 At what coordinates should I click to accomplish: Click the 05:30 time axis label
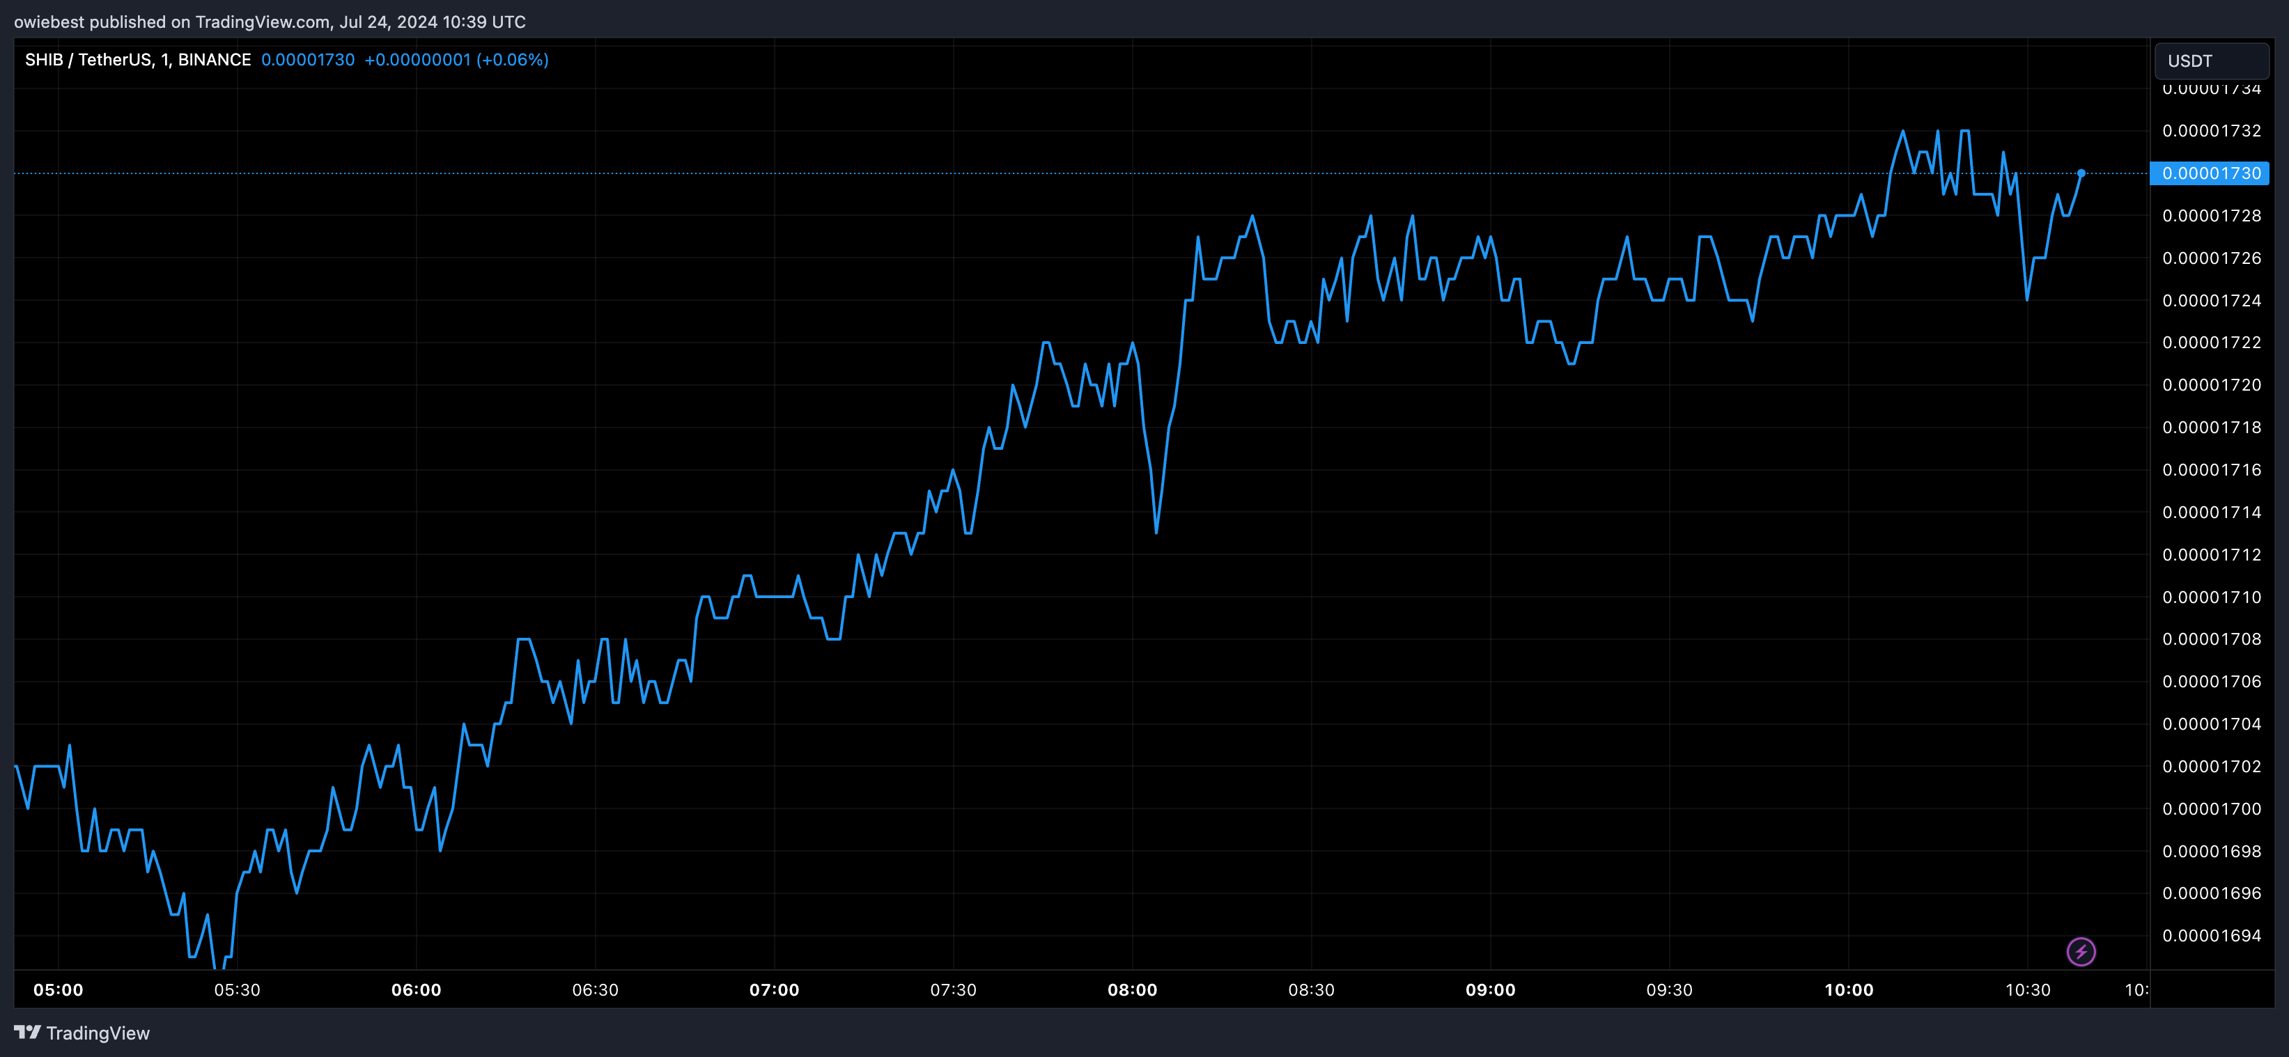(238, 989)
